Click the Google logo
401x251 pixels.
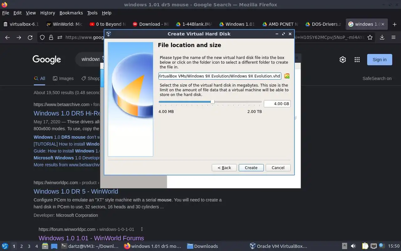tap(47, 60)
